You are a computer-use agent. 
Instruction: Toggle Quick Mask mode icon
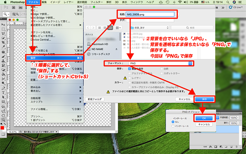3,134
